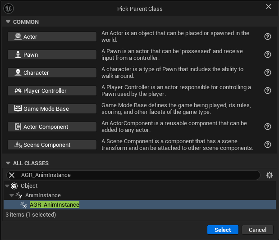Cancel the Pick Parent Class dialog
The width and height of the screenshot is (279, 240).
257,230
